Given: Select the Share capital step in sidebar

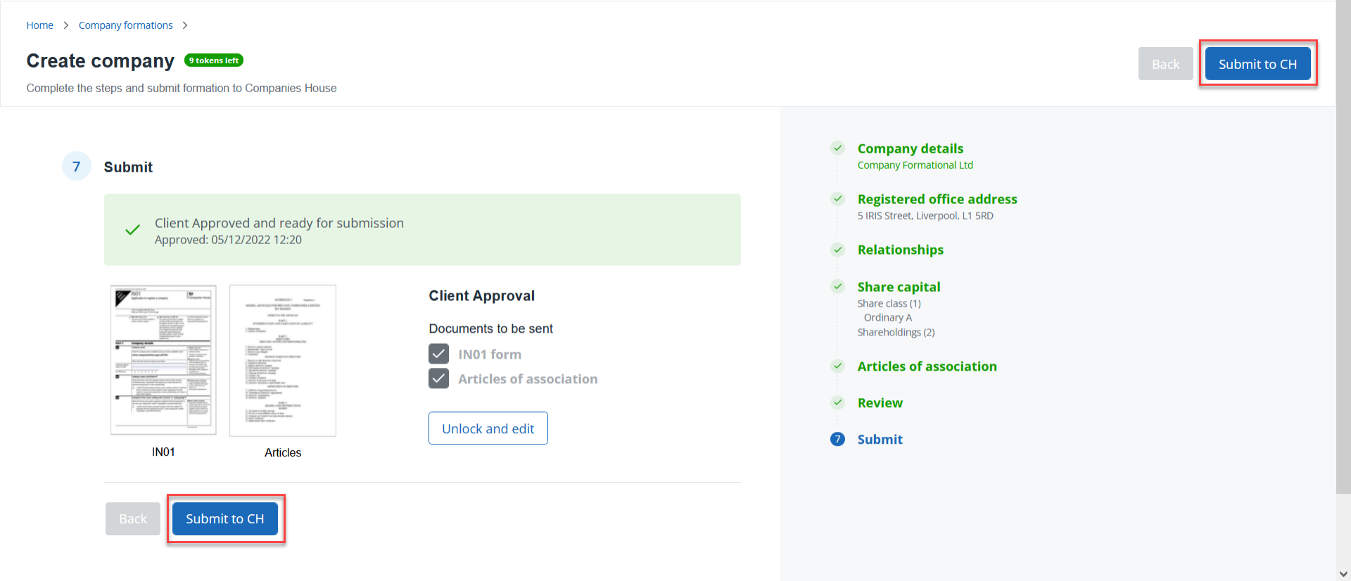Looking at the screenshot, I should coord(899,287).
